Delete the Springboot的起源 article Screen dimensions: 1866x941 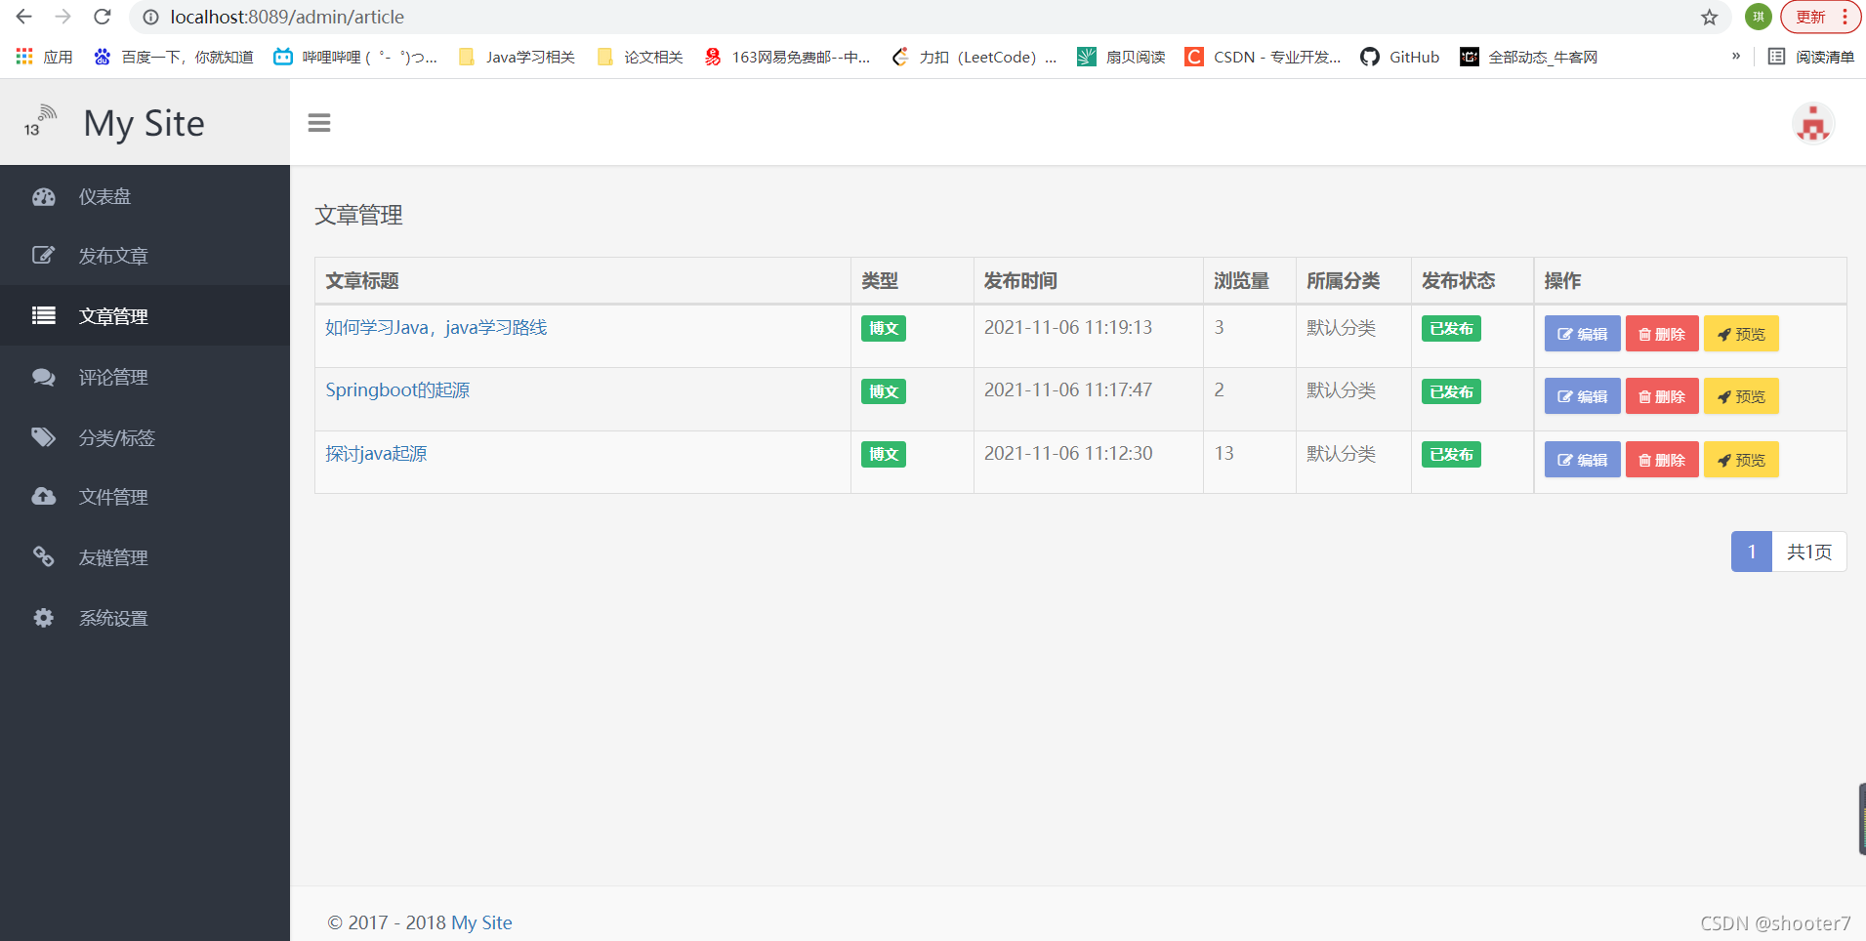click(x=1662, y=396)
